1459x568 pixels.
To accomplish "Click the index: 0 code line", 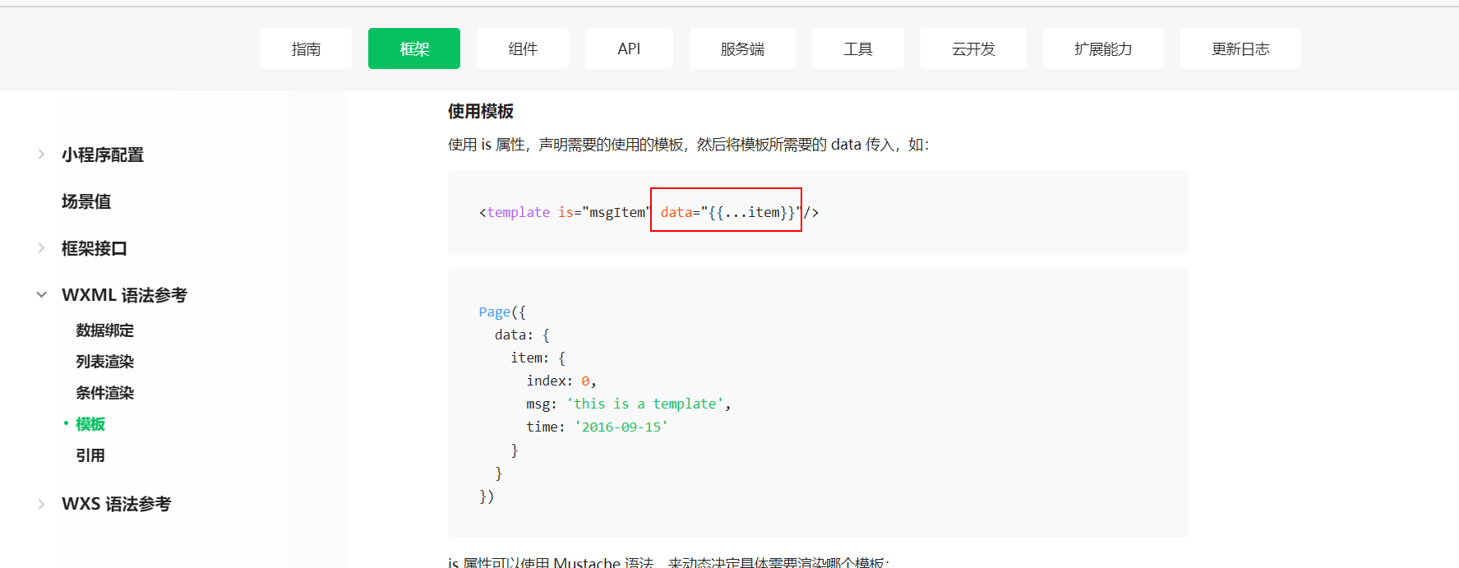I will tap(561, 381).
